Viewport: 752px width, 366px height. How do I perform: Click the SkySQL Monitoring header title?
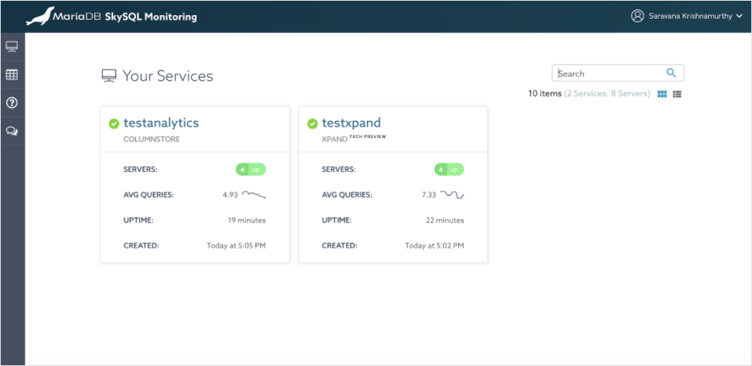tap(151, 16)
